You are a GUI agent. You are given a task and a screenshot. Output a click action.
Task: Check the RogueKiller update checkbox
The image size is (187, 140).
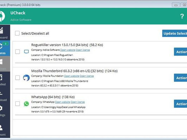17,52
